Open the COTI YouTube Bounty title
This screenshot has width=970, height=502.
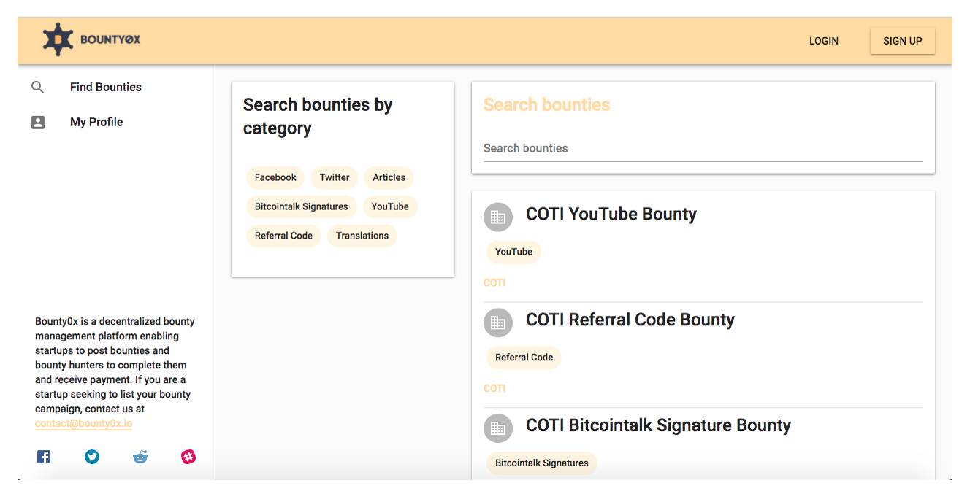pos(611,214)
